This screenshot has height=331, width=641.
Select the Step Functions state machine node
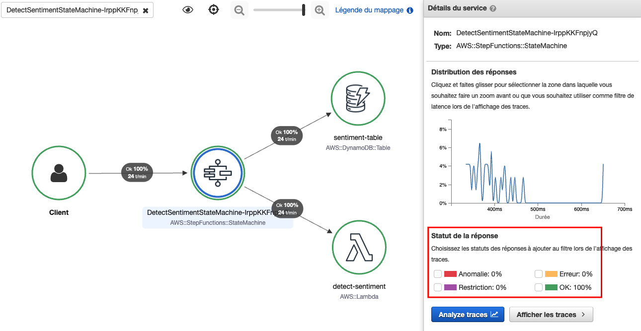(218, 173)
